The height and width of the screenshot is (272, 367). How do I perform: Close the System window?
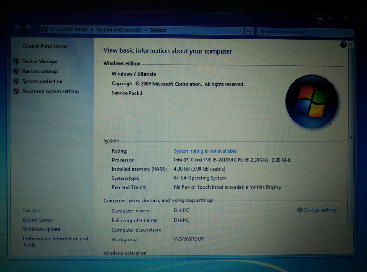[x=345, y=18]
